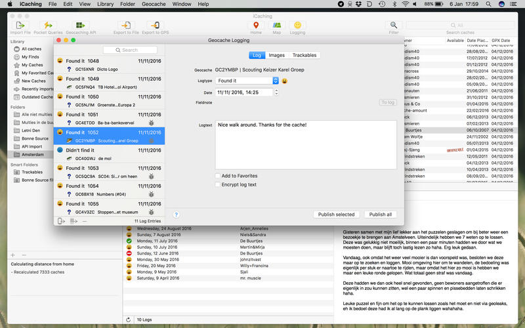Image resolution: width=525 pixels, height=328 pixels.
Task: Open the Window menu
Action: [182, 4]
